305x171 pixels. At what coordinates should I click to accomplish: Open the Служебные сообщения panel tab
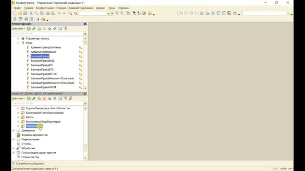point(28,163)
